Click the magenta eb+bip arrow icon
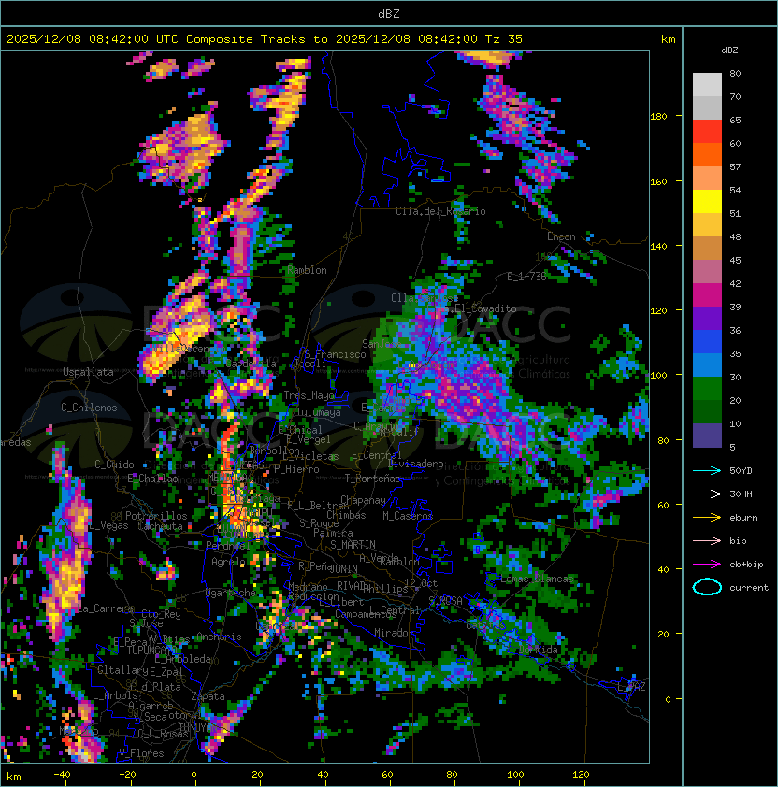Screen dimensions: 778x787 [707, 565]
